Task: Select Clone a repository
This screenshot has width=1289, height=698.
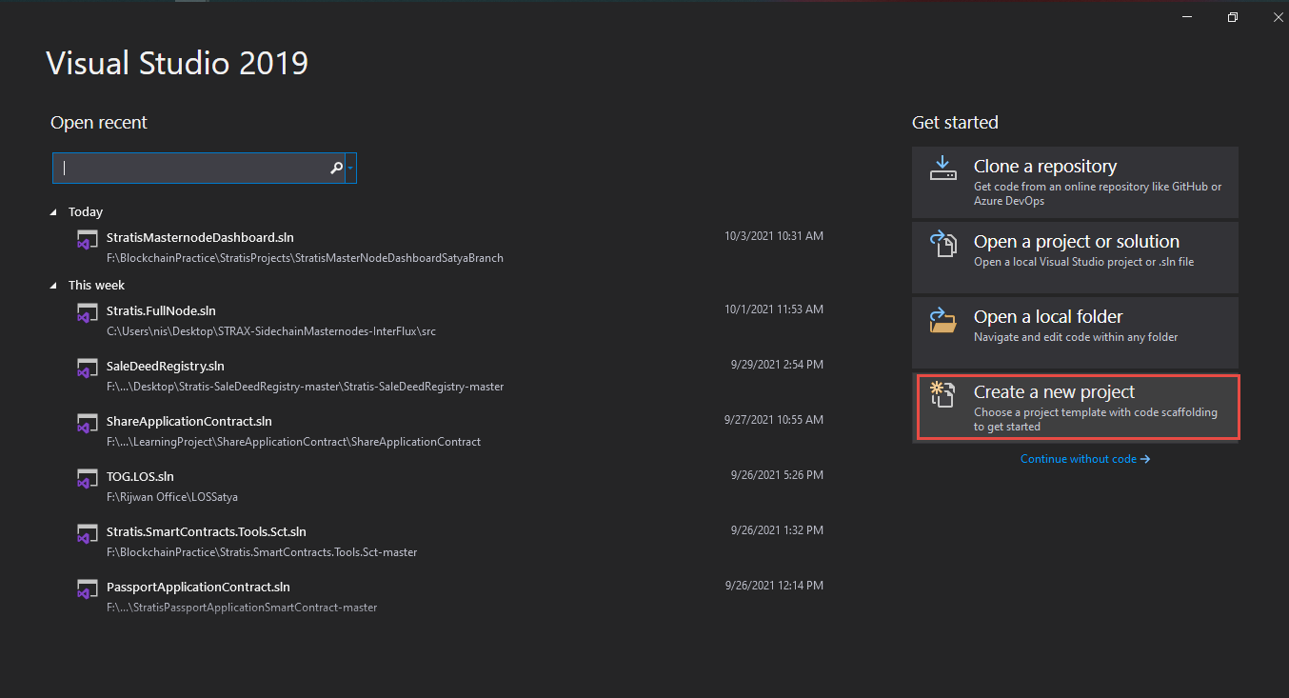Action: pos(1075,182)
